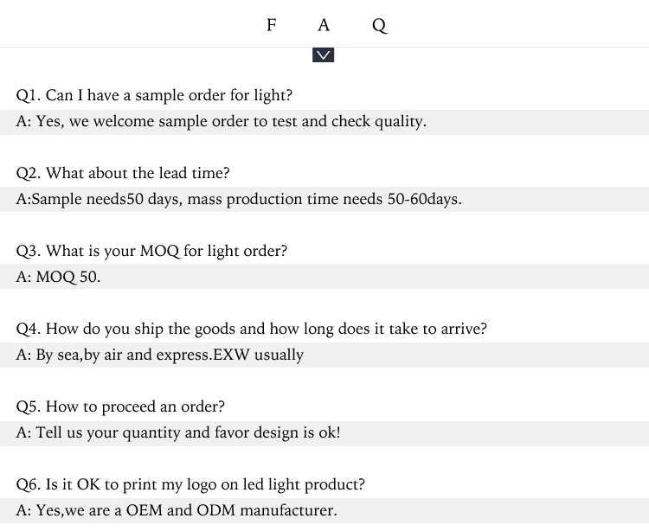The width and height of the screenshot is (649, 531).
Task: Expand Q3 about MOQ for light order
Action: (x=151, y=251)
